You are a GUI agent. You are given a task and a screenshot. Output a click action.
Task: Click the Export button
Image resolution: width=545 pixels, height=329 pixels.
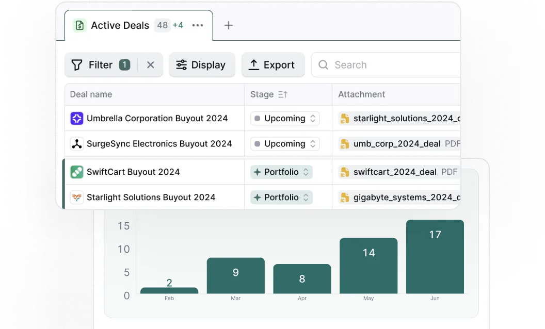pyautogui.click(x=273, y=64)
